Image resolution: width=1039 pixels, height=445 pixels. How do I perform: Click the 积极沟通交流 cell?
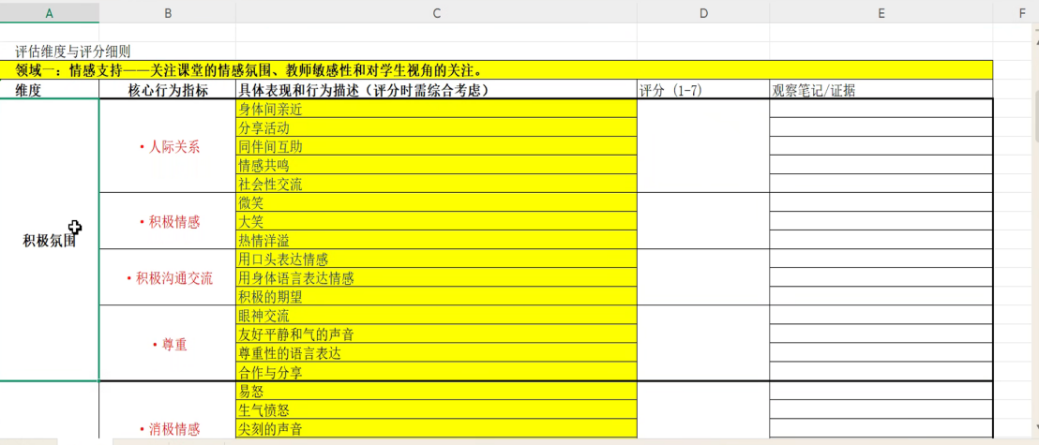click(x=167, y=278)
